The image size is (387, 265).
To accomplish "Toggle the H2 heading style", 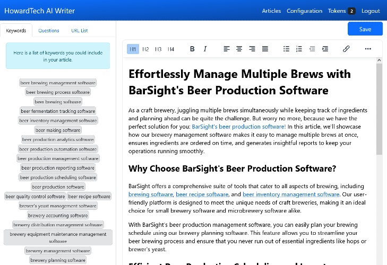I will click(145, 49).
